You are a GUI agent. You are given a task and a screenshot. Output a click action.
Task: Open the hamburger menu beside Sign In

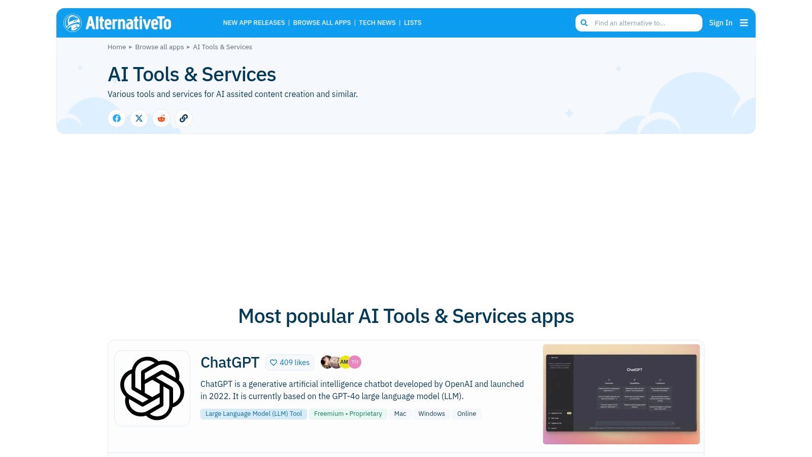click(x=744, y=23)
